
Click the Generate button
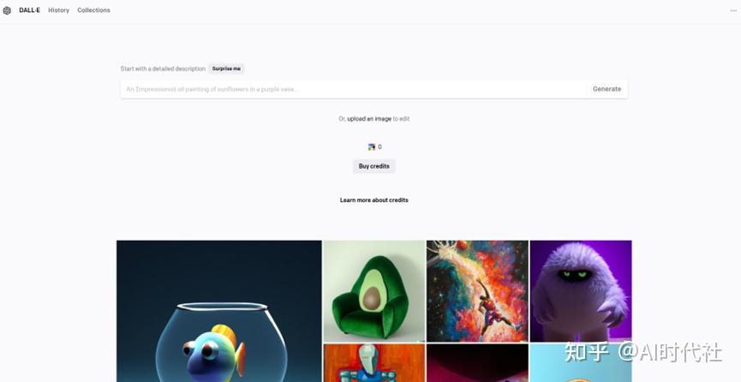coord(607,89)
